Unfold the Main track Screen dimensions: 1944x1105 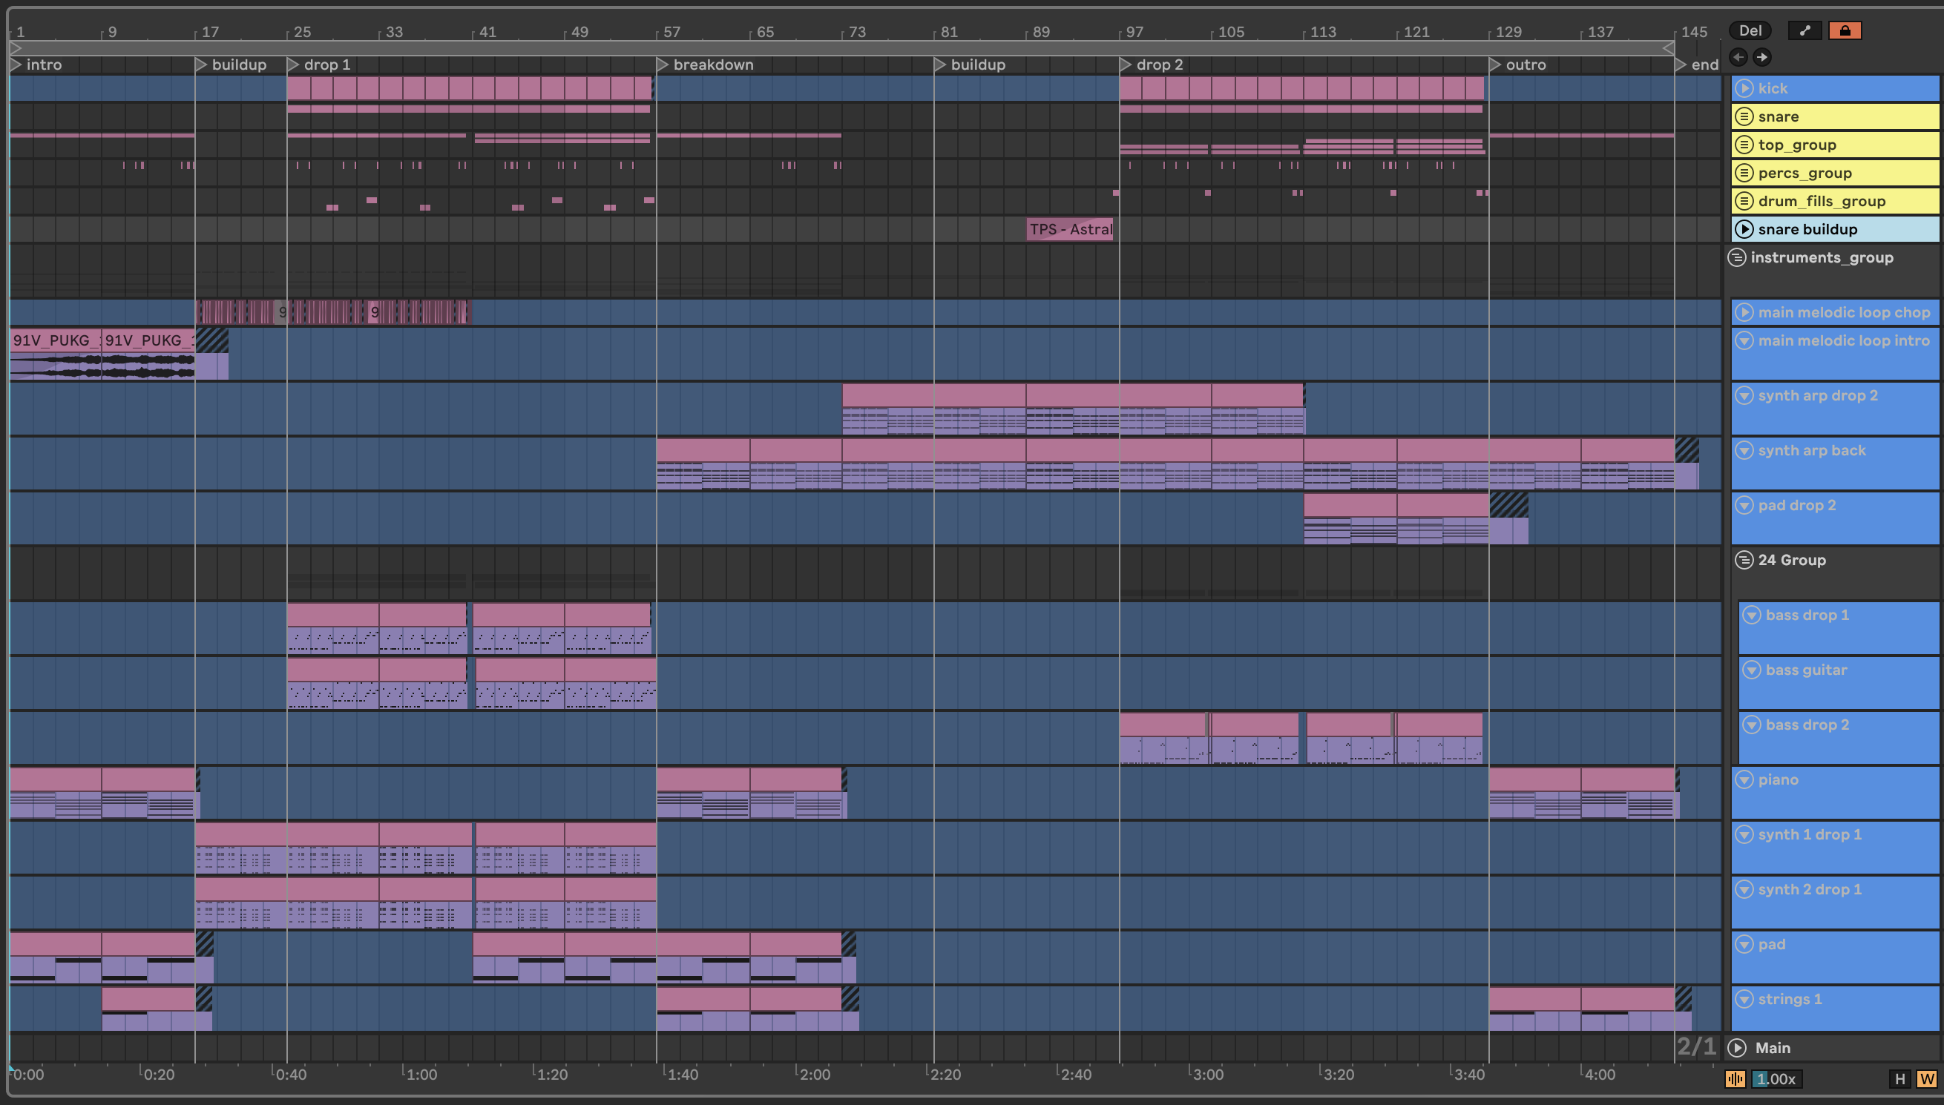1737,1047
